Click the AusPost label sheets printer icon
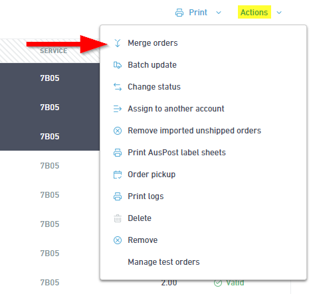The width and height of the screenshot is (311, 294). (x=118, y=153)
